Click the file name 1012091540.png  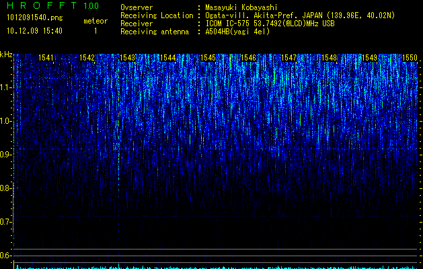tap(35, 18)
